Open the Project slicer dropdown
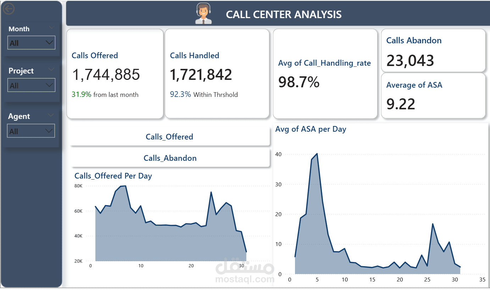This screenshot has height=290, width=490. [31, 85]
